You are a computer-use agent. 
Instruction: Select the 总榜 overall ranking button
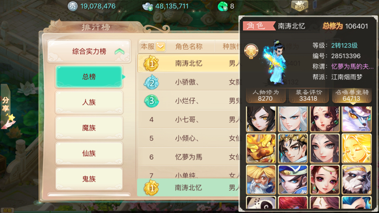click(89, 77)
